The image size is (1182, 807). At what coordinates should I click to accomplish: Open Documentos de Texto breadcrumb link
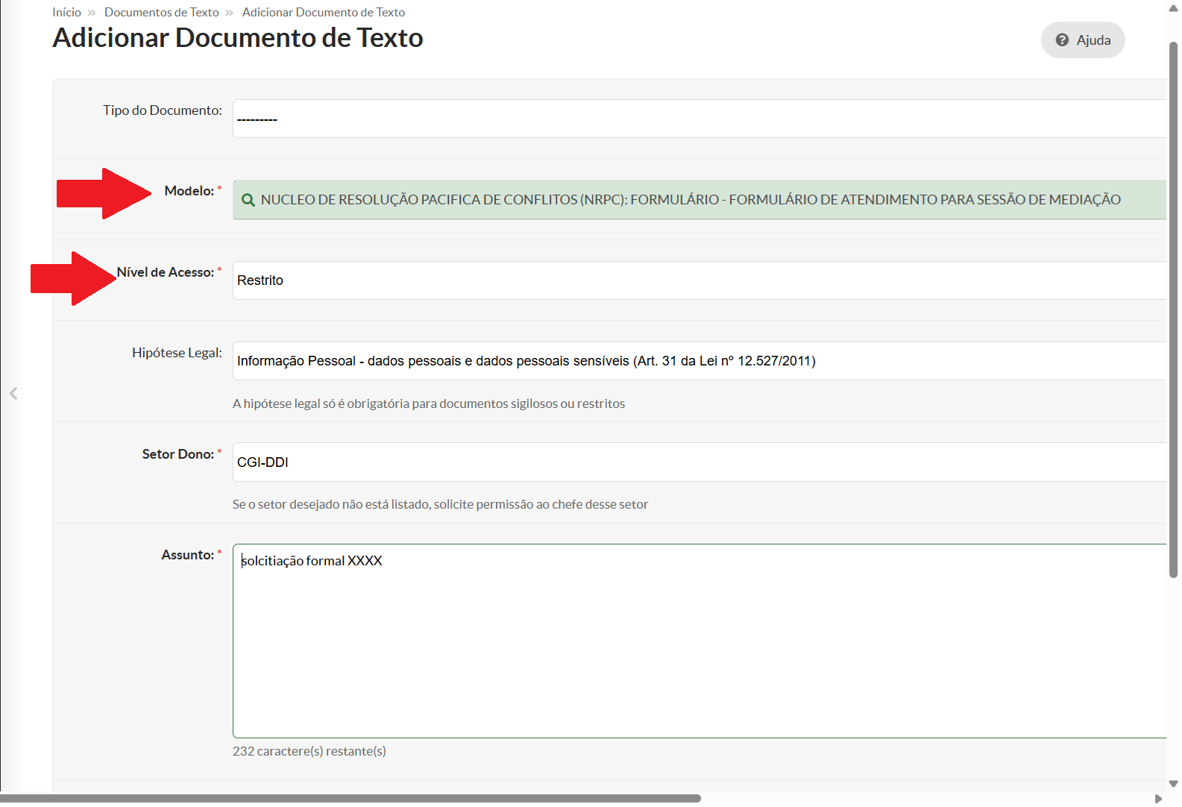(x=161, y=13)
